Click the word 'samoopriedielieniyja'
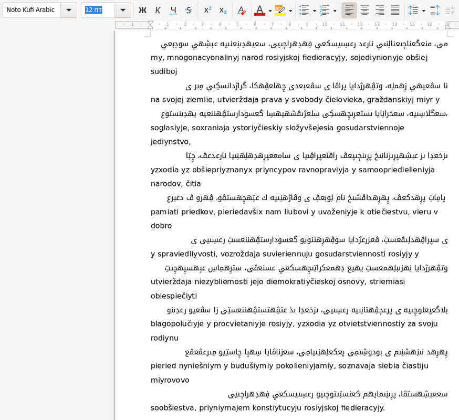This screenshot has height=420, width=459. [397, 170]
